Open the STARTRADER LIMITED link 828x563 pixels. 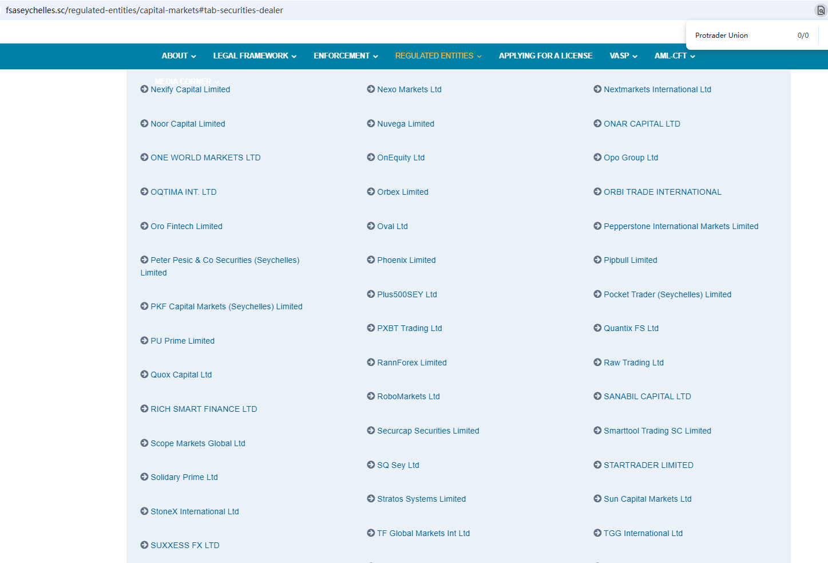tap(648, 465)
